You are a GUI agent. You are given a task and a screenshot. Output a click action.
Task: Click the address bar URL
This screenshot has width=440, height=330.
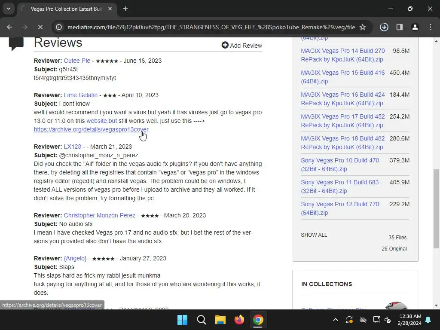point(211,27)
